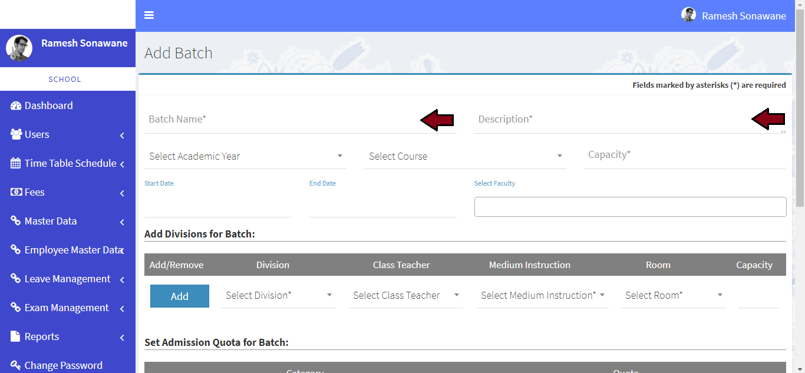805x373 pixels.
Task: Open the Select Class Teacher dropdown
Action: coord(405,295)
